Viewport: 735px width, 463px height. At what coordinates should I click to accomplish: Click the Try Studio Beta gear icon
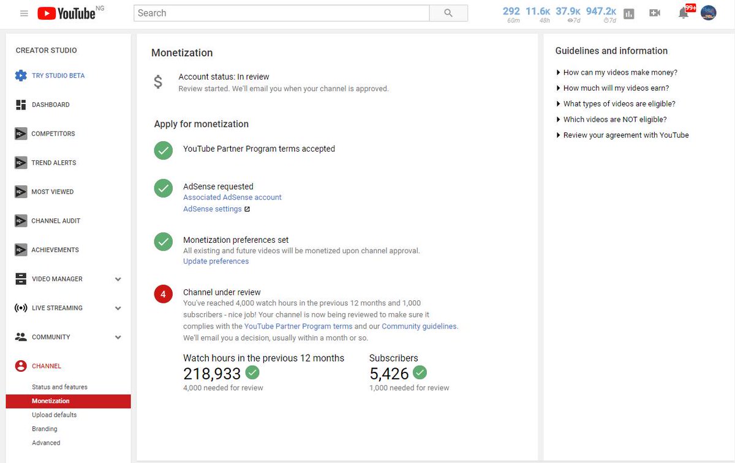21,76
